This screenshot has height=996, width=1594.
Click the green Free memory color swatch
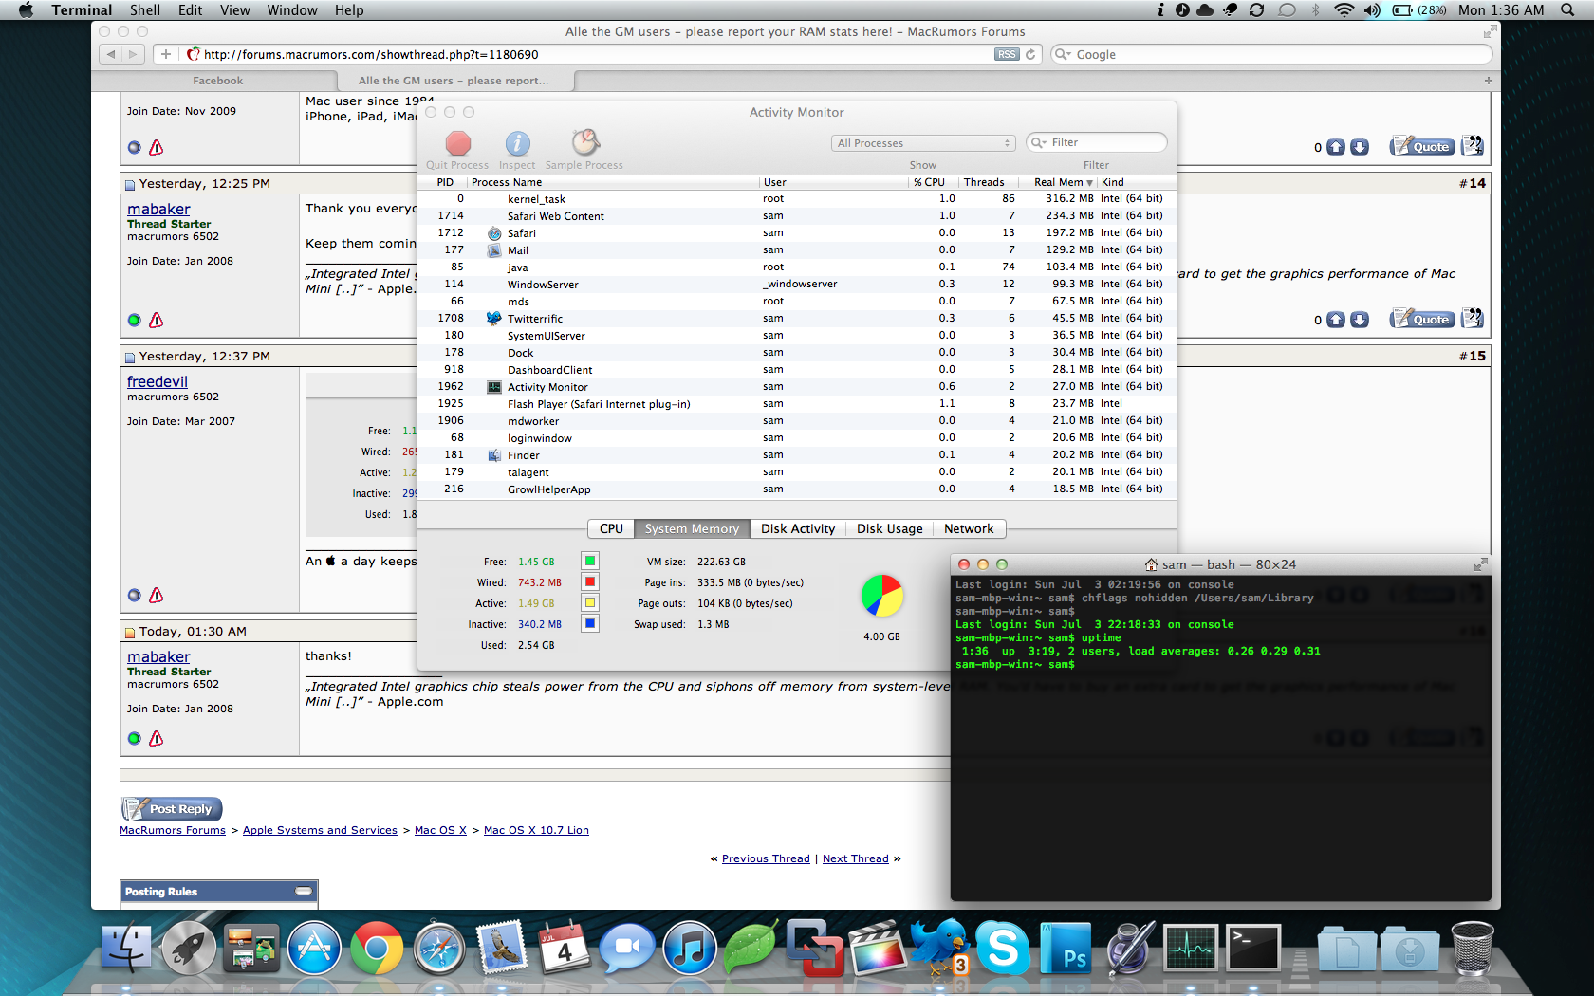[590, 562]
